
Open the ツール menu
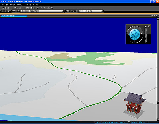[19, 5]
